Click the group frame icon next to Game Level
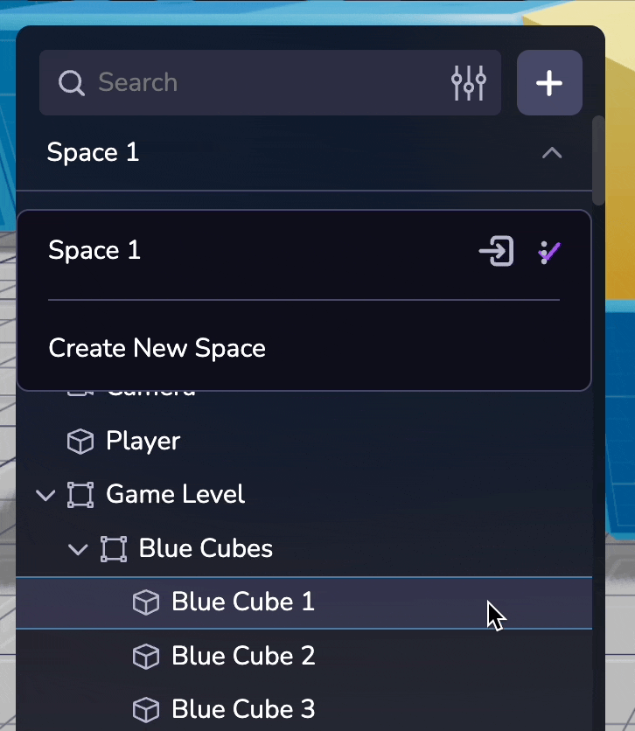Screen dimensions: 635x731 tap(80, 494)
